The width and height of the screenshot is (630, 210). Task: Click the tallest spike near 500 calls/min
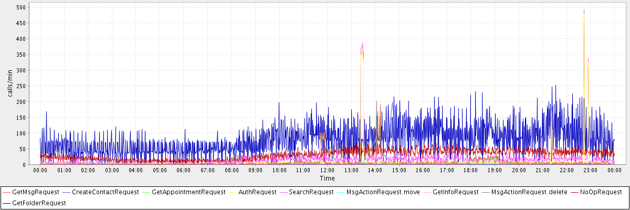(584, 10)
